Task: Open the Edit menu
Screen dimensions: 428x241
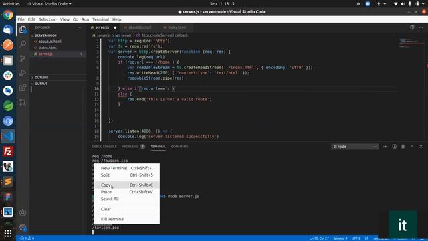Action: tap(31, 19)
